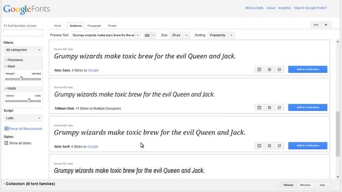This screenshot has width=342, height=192.
Task: Select the Sentence tab
Action: pos(75,26)
